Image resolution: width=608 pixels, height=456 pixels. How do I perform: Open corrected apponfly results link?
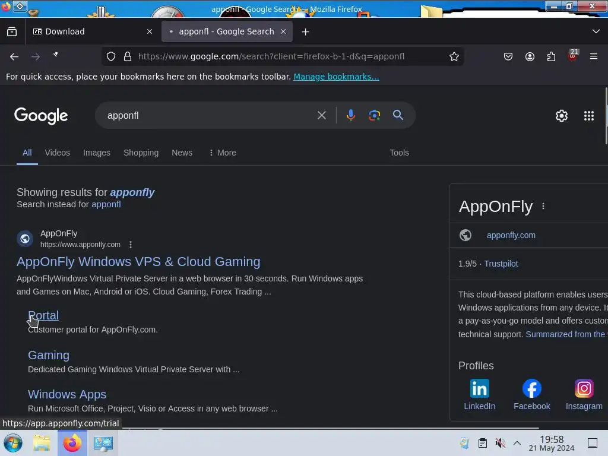[132, 192]
